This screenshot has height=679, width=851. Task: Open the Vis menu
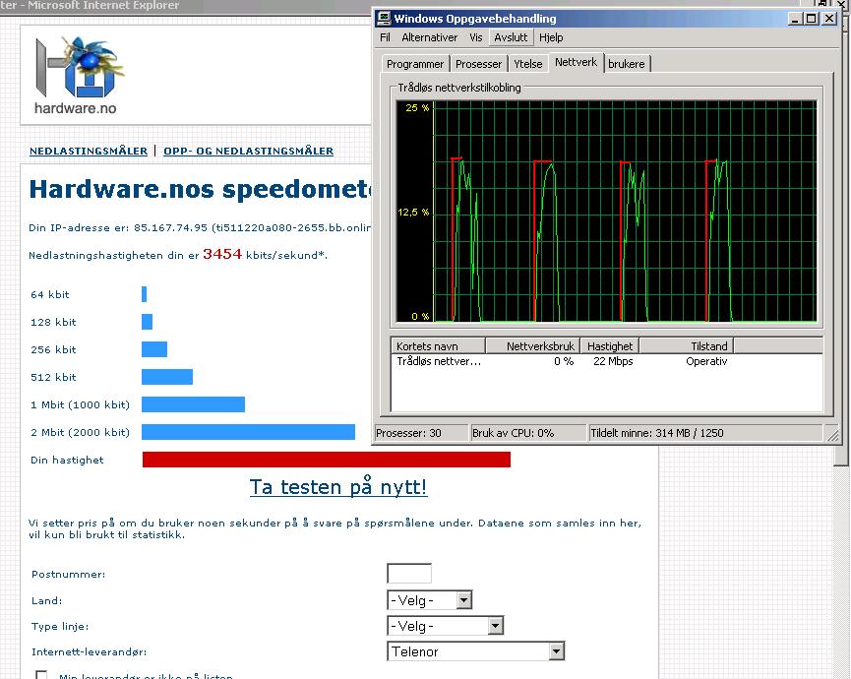pos(476,37)
